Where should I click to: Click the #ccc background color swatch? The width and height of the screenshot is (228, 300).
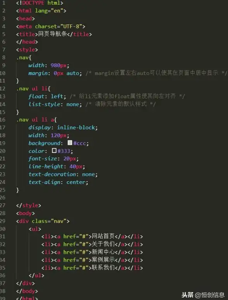click(70, 143)
